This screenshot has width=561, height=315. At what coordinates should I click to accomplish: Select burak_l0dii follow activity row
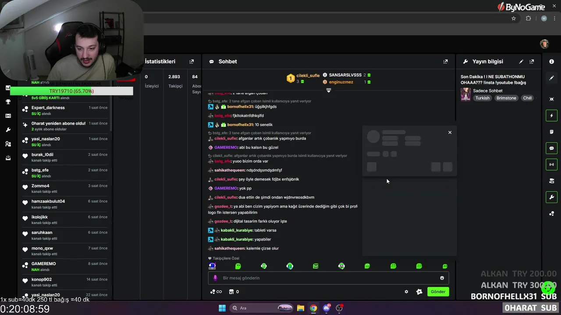point(65,157)
